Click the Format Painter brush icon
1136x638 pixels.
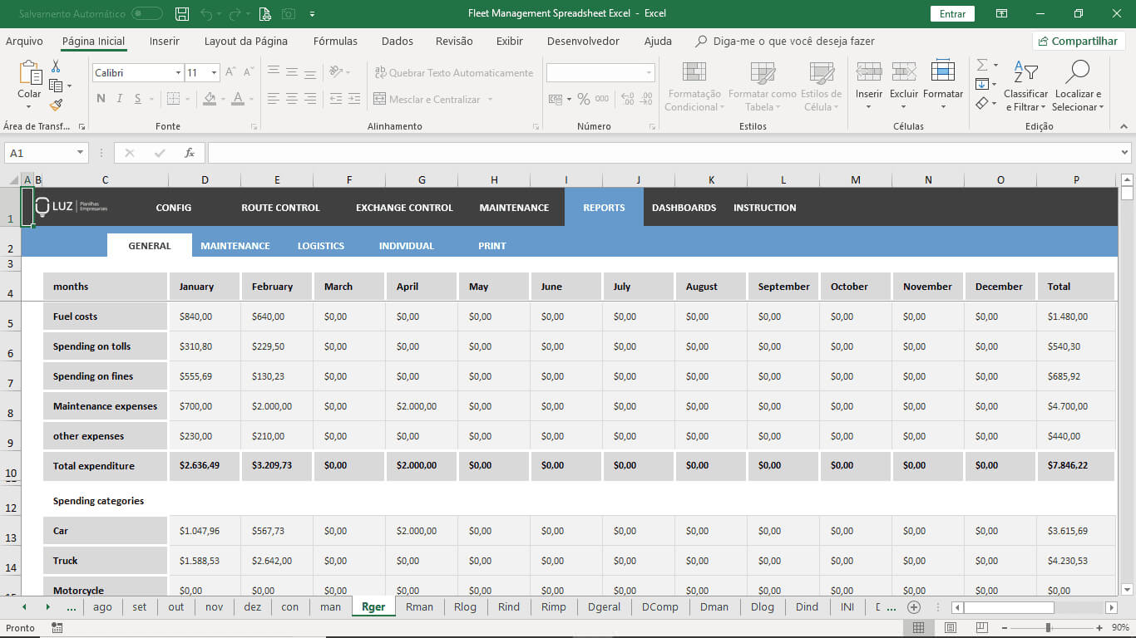[56, 106]
